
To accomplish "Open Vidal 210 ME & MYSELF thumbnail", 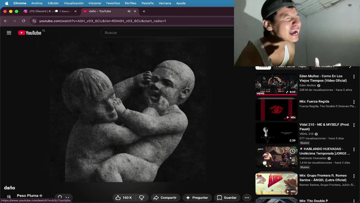I will coord(276,133).
